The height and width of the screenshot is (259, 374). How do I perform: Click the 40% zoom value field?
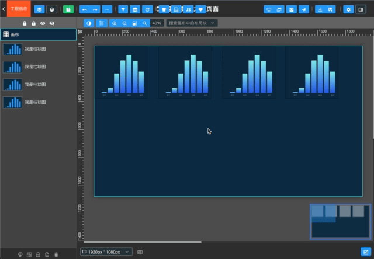[157, 23]
